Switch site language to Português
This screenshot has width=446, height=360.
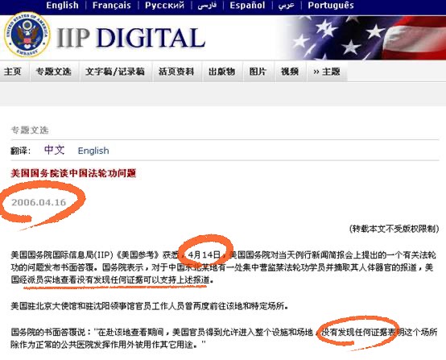331,6
